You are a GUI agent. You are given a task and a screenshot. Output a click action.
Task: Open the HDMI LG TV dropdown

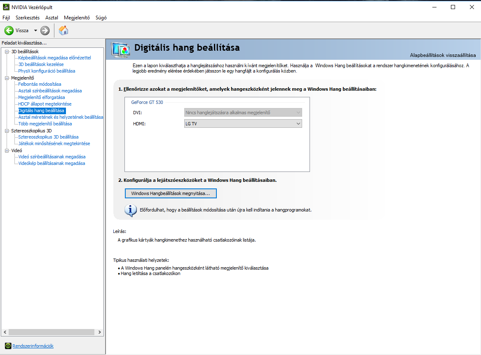[243, 124]
